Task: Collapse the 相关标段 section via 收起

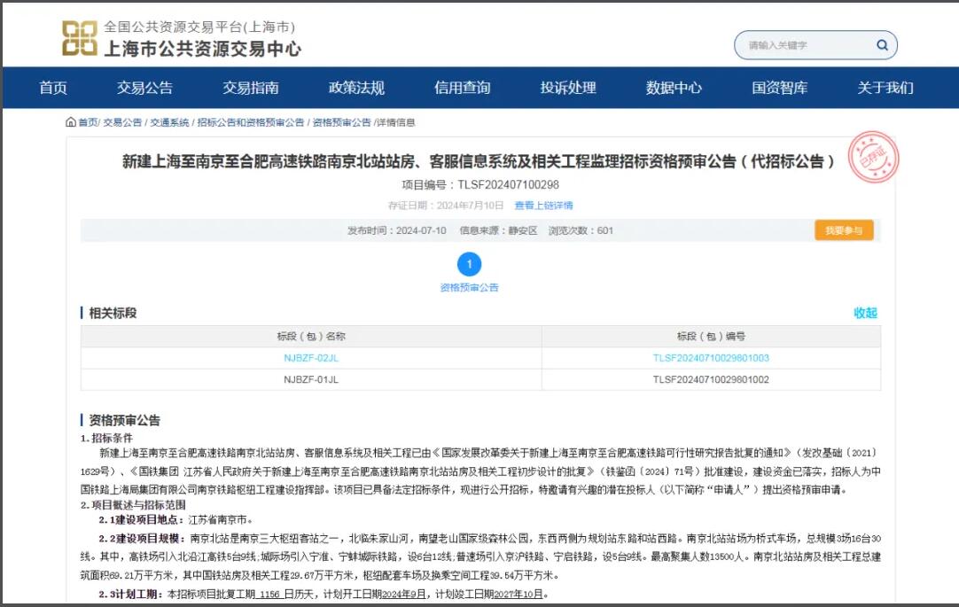Action: pyautogui.click(x=865, y=313)
